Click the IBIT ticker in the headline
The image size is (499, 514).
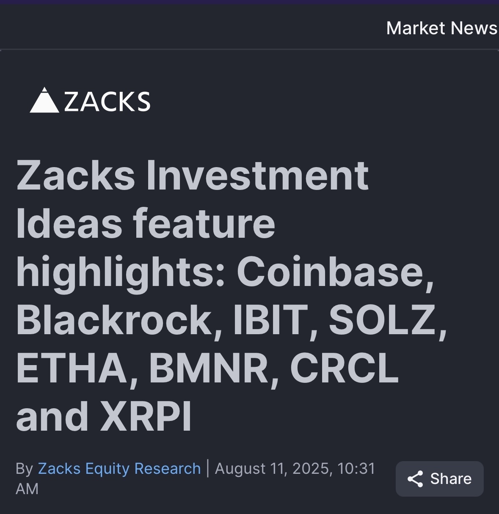tap(270, 319)
